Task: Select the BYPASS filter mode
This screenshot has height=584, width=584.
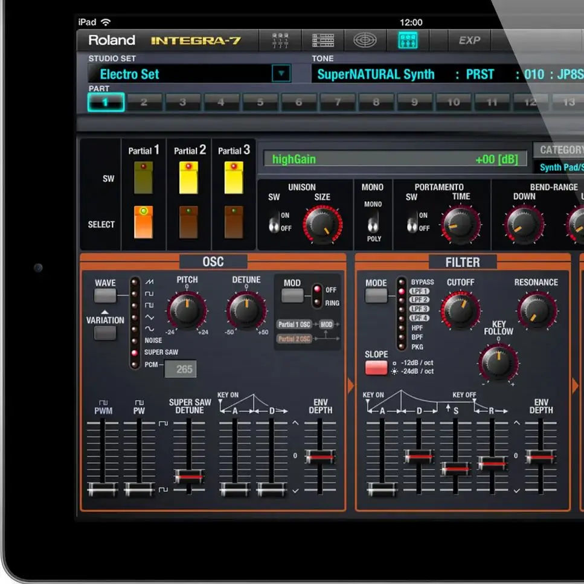Action: pyautogui.click(x=422, y=282)
